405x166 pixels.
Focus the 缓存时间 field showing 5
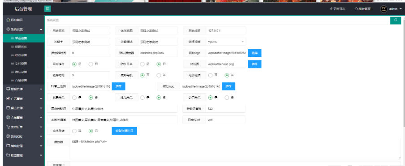pos(90,75)
